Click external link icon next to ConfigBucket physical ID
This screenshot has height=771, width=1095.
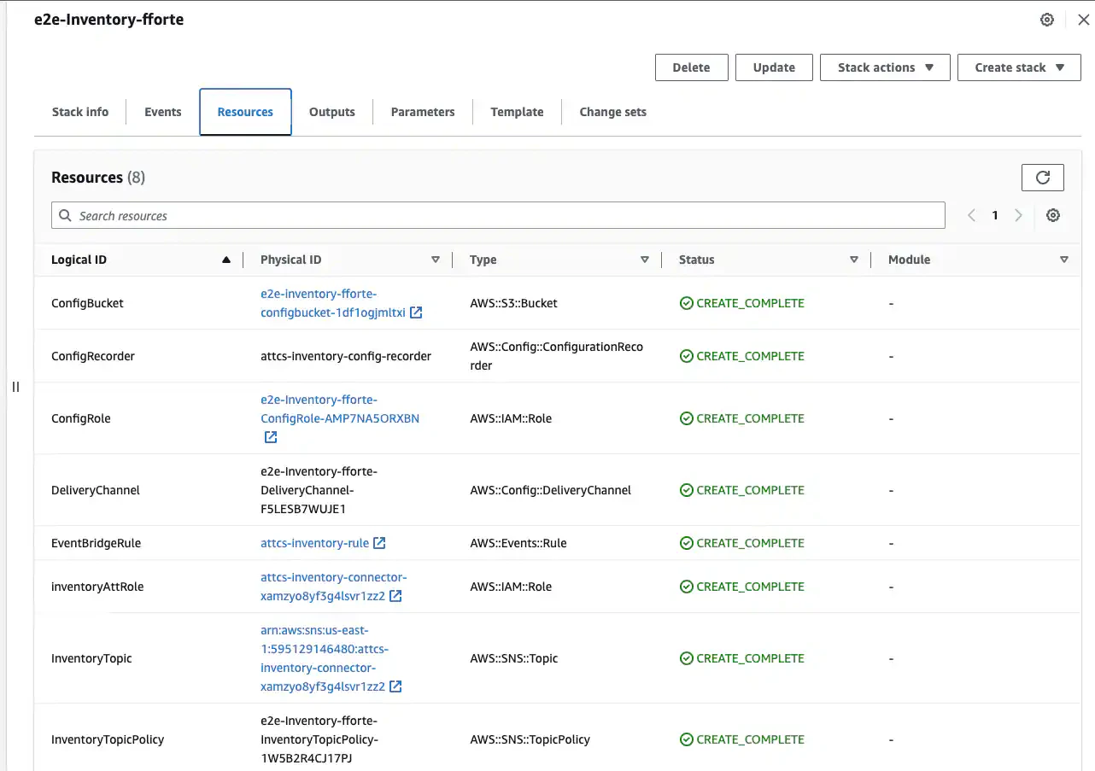click(416, 312)
